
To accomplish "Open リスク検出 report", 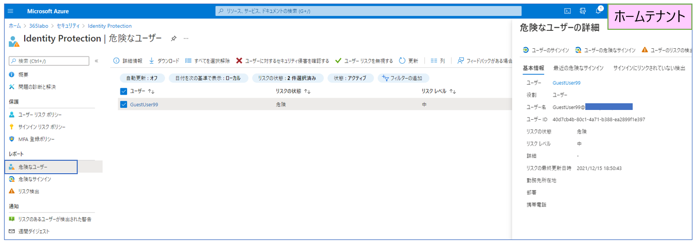I will tap(28, 191).
